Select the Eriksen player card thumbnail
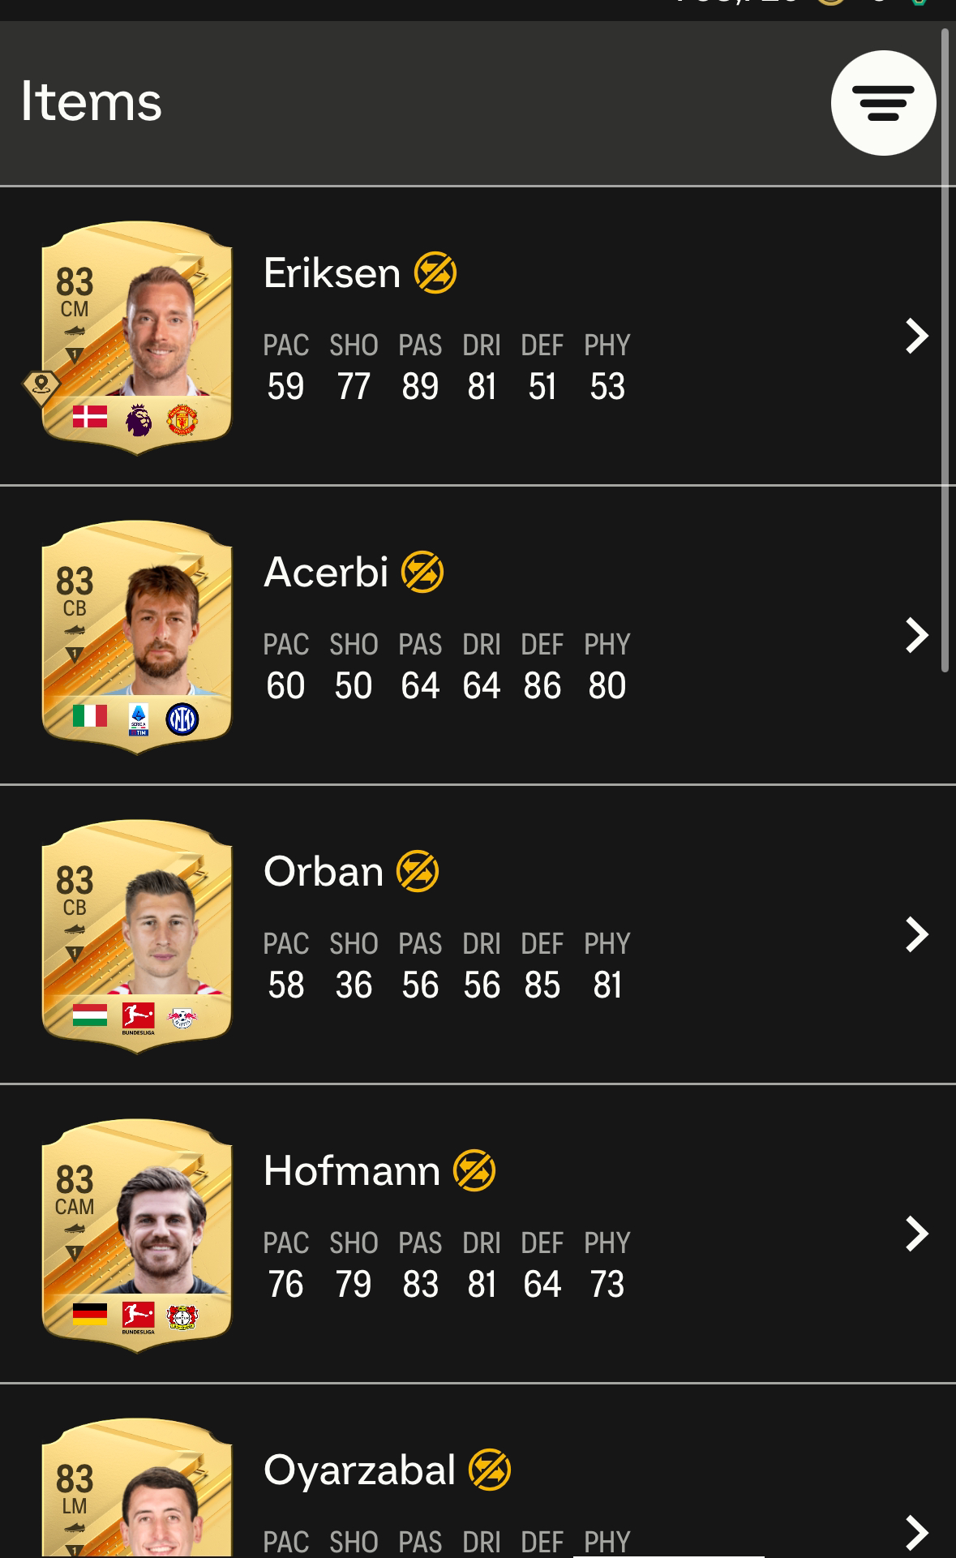Image resolution: width=956 pixels, height=1558 pixels. [136, 337]
